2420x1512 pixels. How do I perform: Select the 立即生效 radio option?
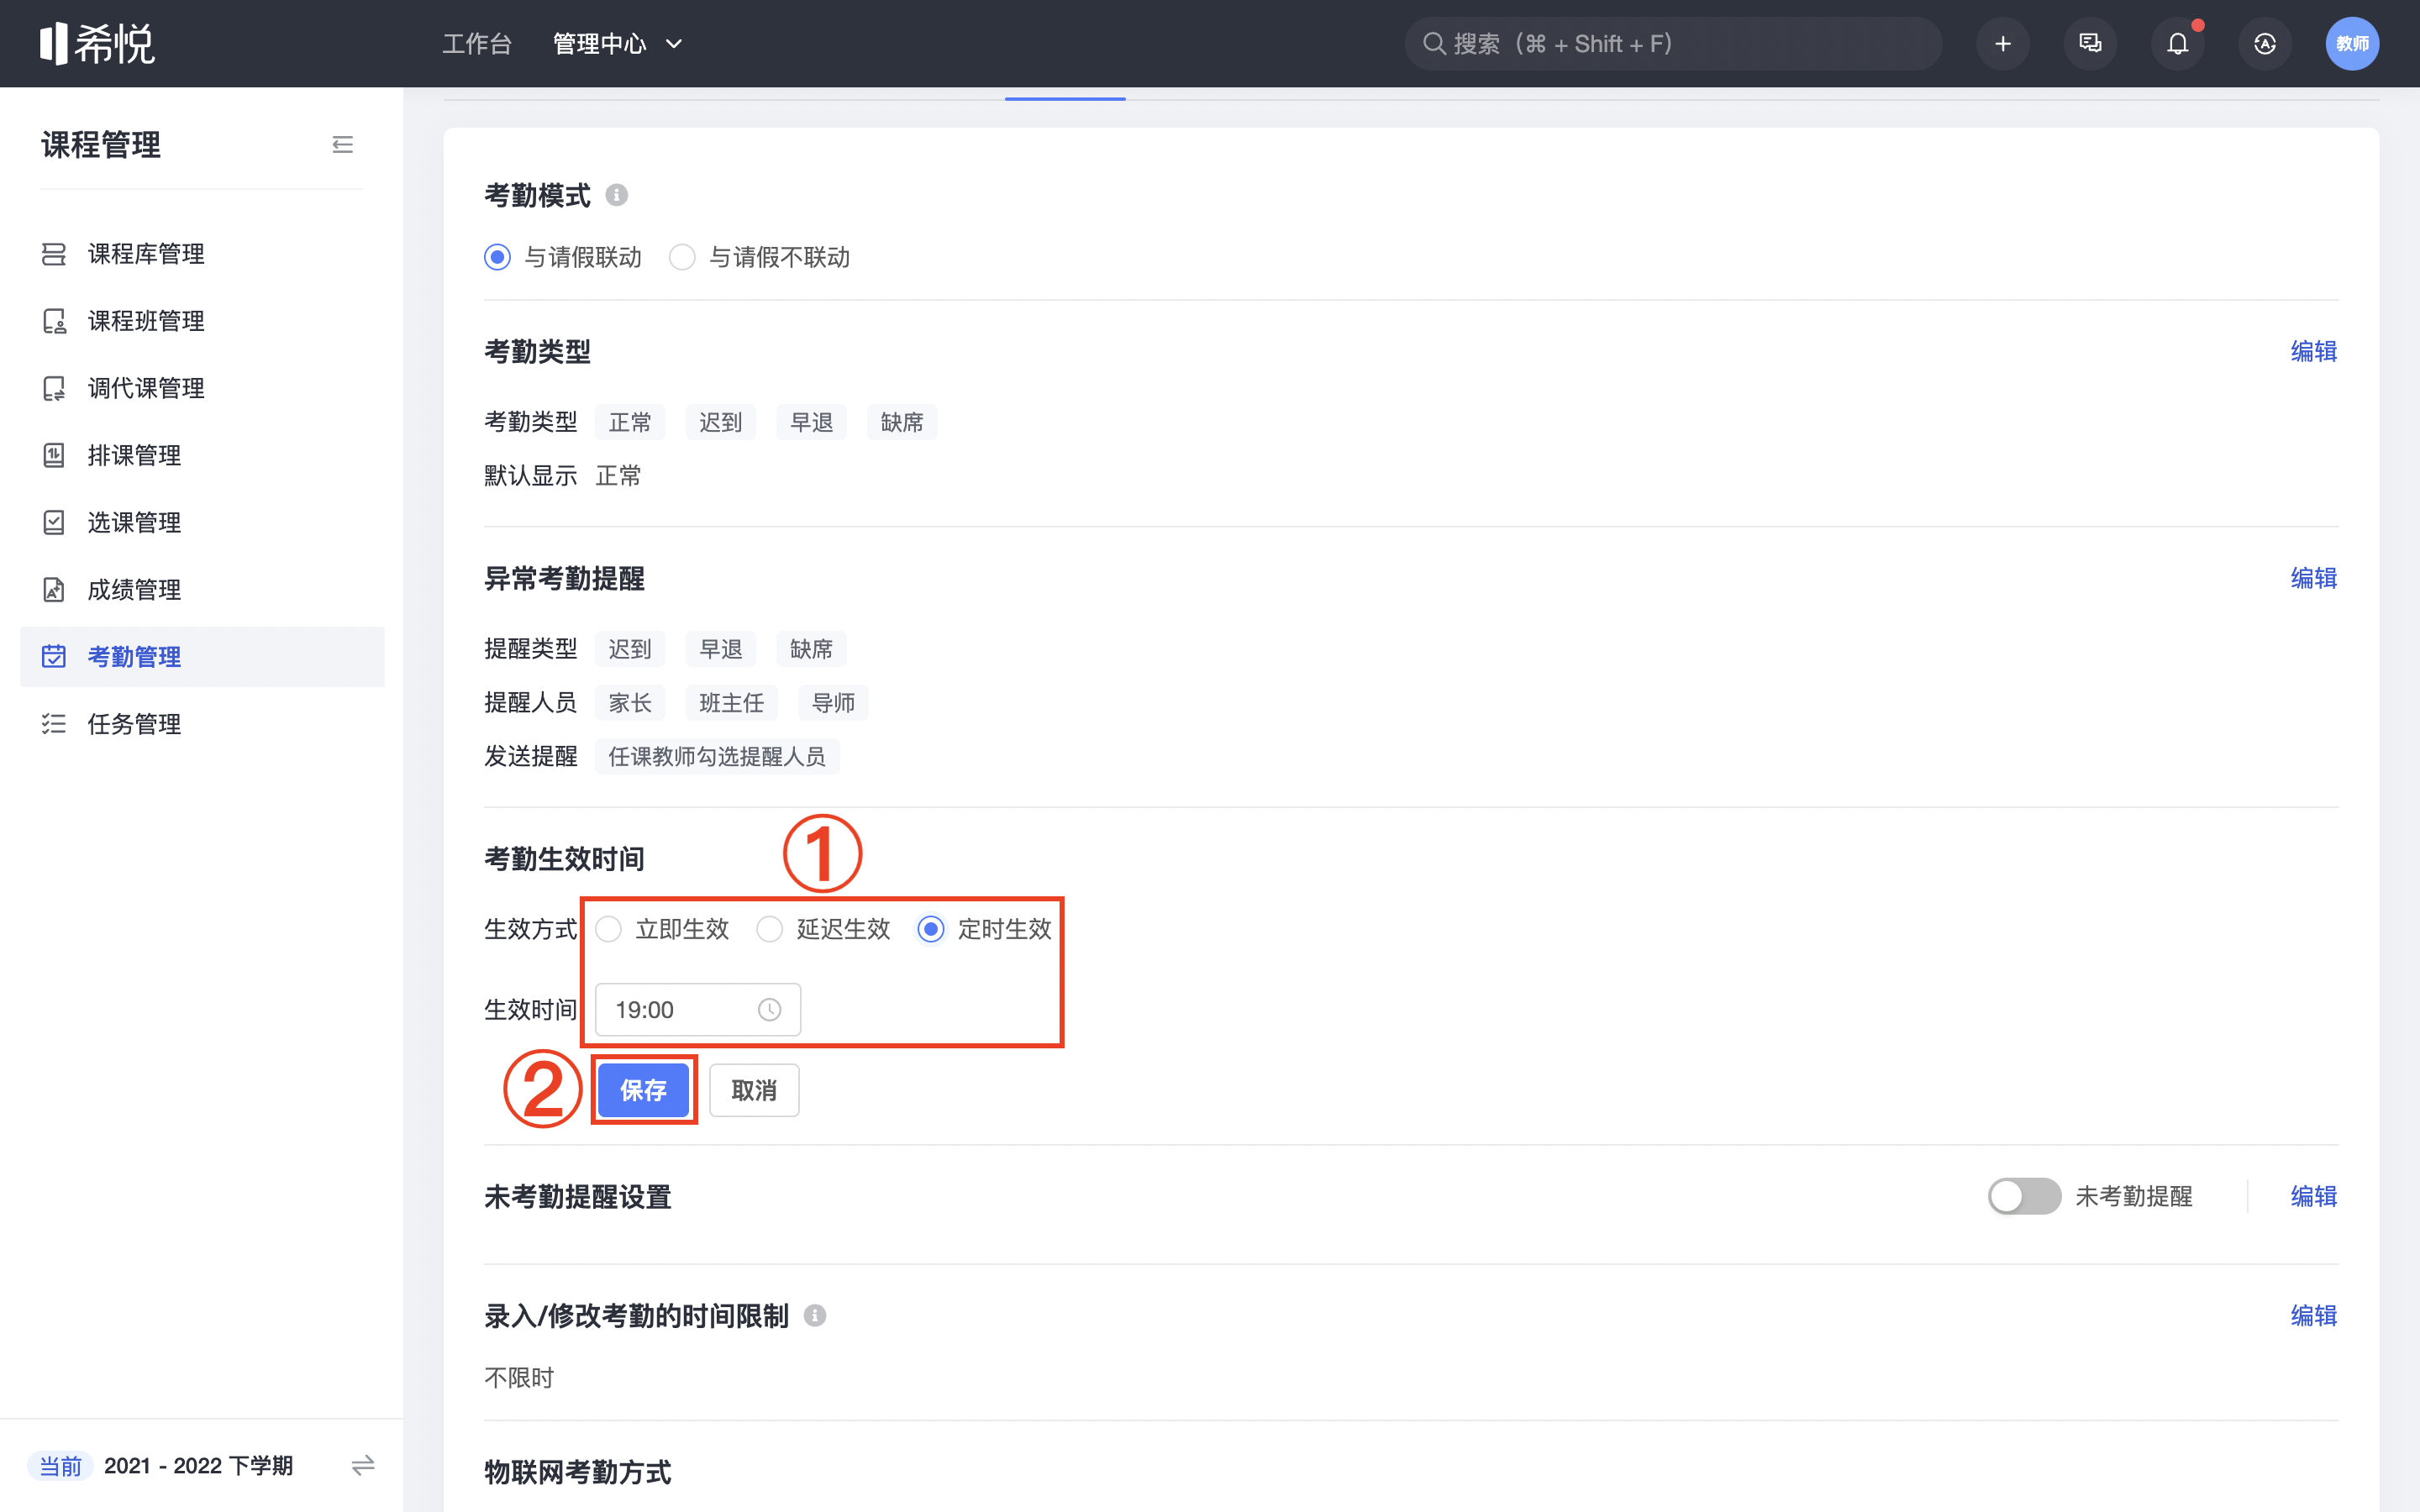pyautogui.click(x=608, y=929)
